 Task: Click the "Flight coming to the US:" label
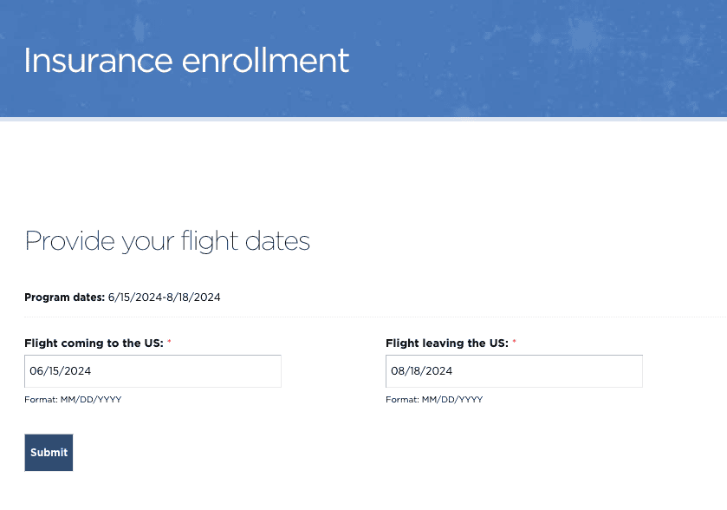coord(94,343)
